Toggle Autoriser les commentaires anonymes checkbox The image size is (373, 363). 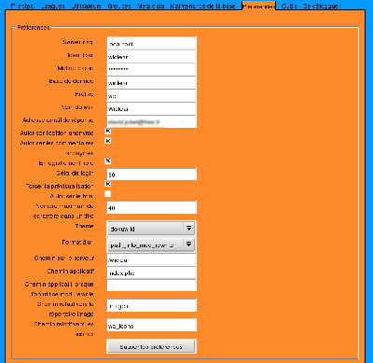108,141
